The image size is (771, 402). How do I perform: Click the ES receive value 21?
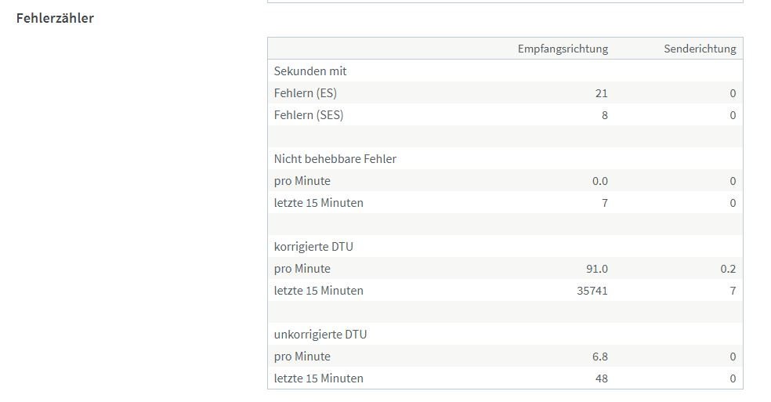click(601, 93)
